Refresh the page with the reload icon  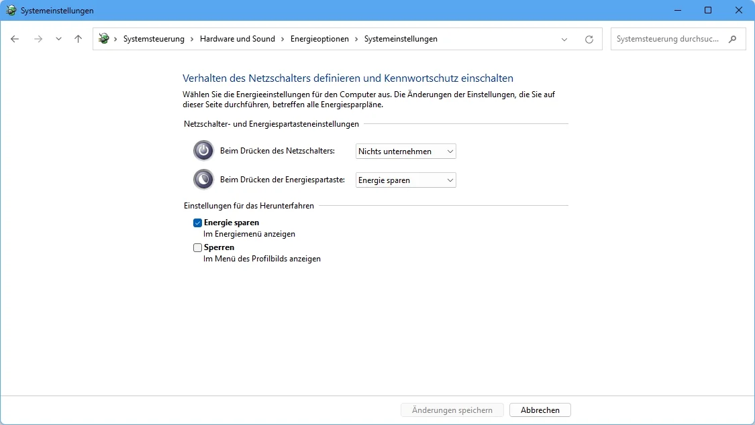click(x=589, y=40)
